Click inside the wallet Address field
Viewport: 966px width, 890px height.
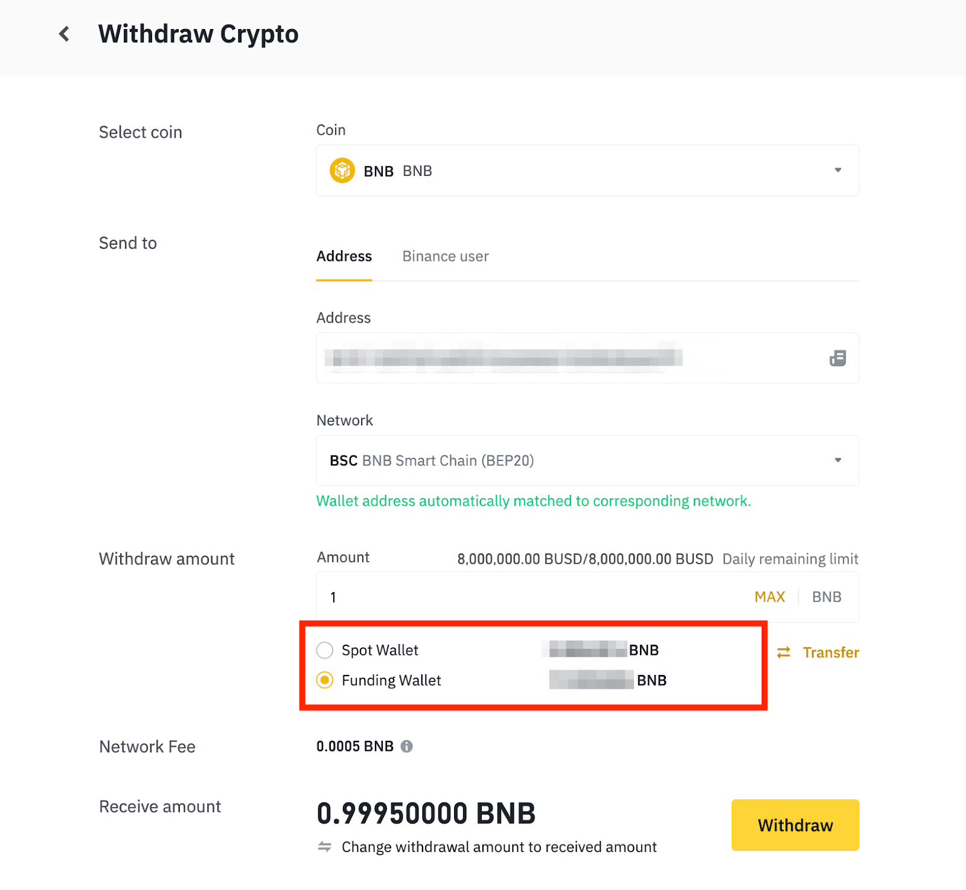click(x=568, y=358)
